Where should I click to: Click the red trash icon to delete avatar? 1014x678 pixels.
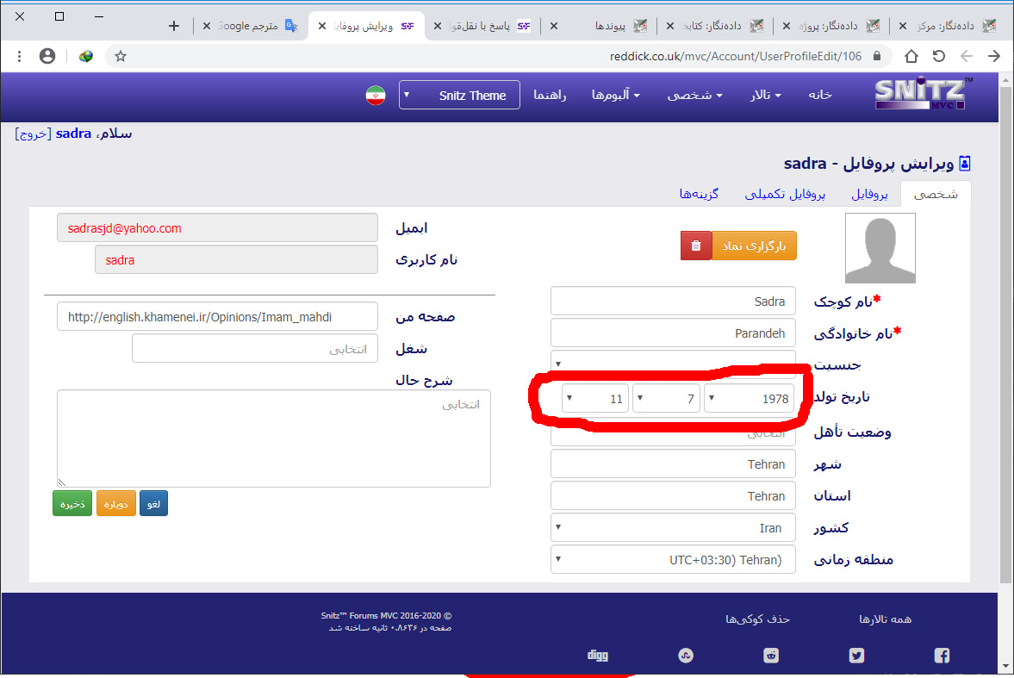[696, 246]
